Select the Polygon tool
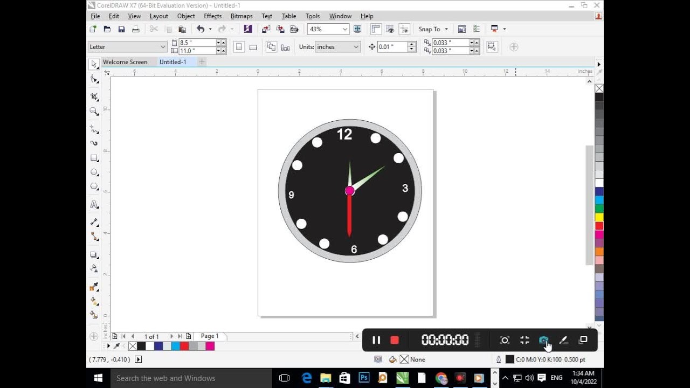 click(x=94, y=186)
